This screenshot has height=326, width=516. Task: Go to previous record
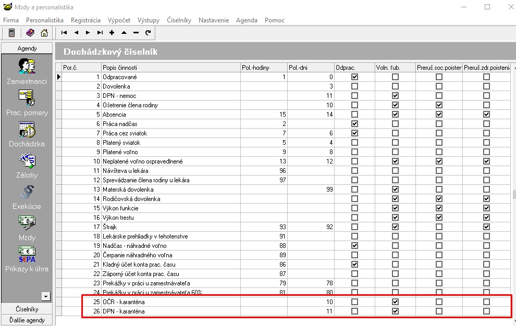76,33
